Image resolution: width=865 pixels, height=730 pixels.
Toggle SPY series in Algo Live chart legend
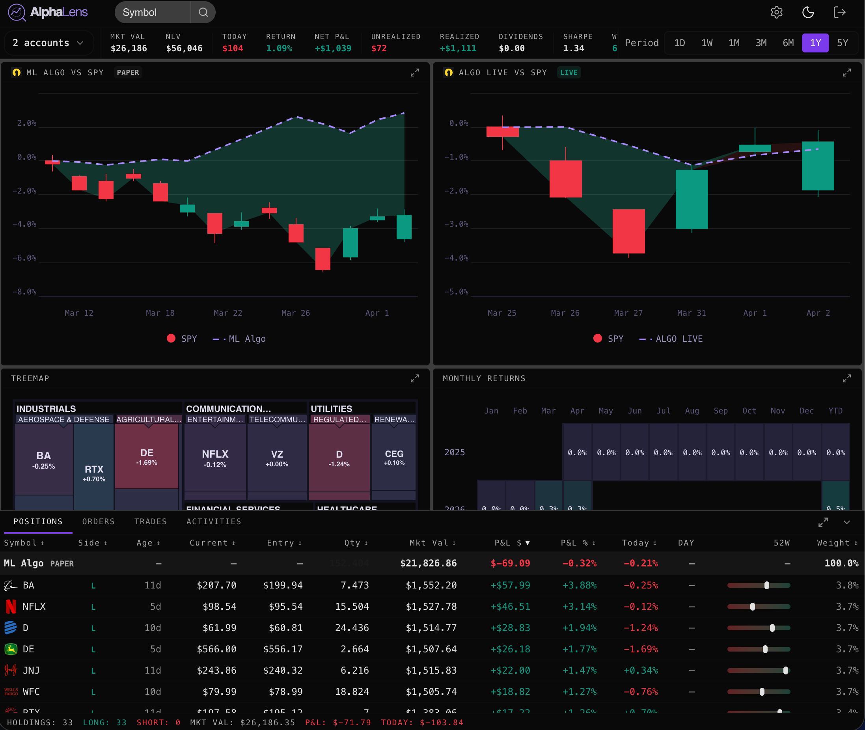[x=608, y=339]
